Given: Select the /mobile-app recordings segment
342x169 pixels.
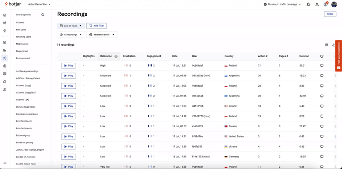Looking at the screenshot, I should [27, 71].
